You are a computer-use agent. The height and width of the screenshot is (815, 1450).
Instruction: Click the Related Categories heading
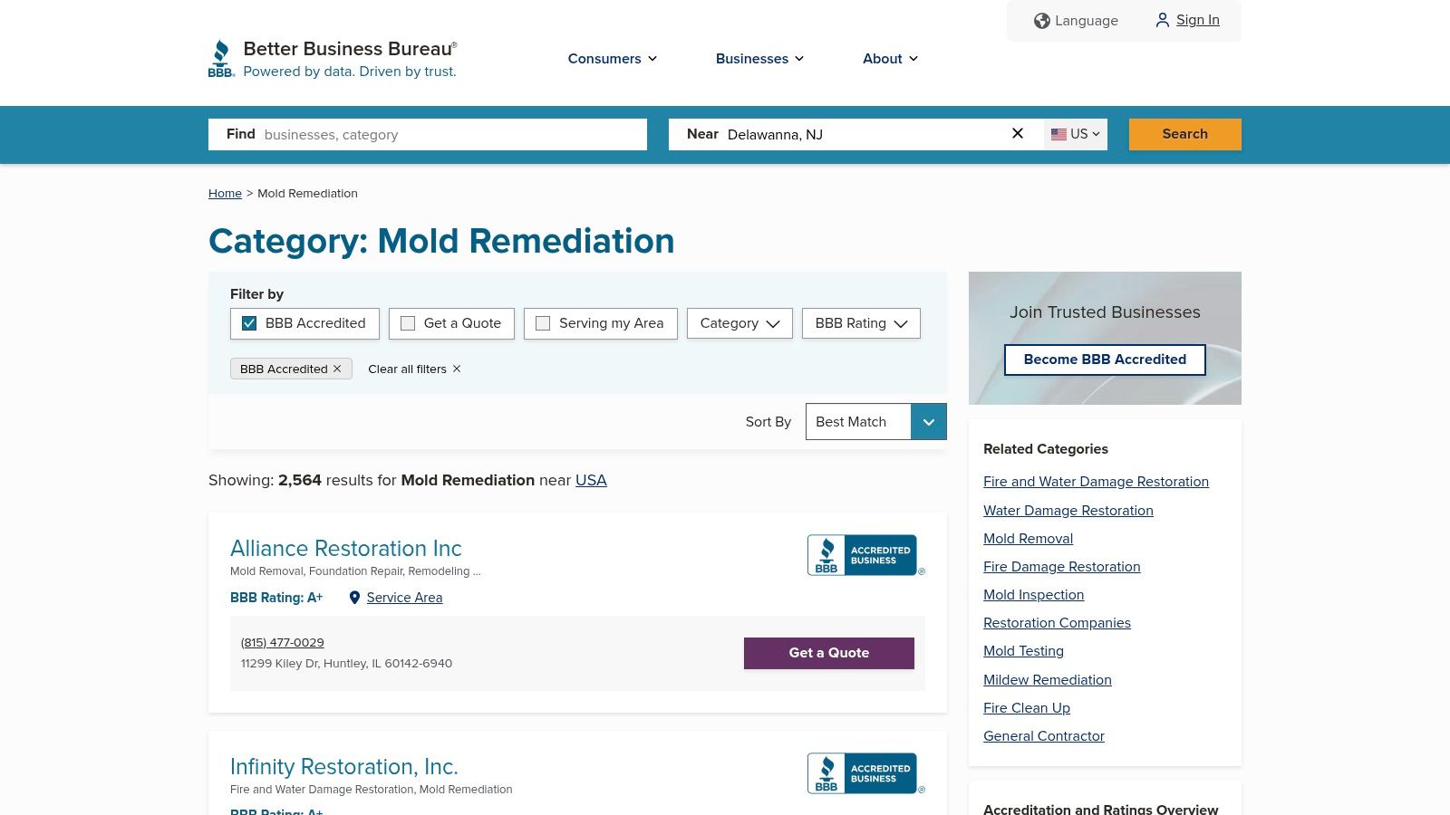coord(1046,449)
